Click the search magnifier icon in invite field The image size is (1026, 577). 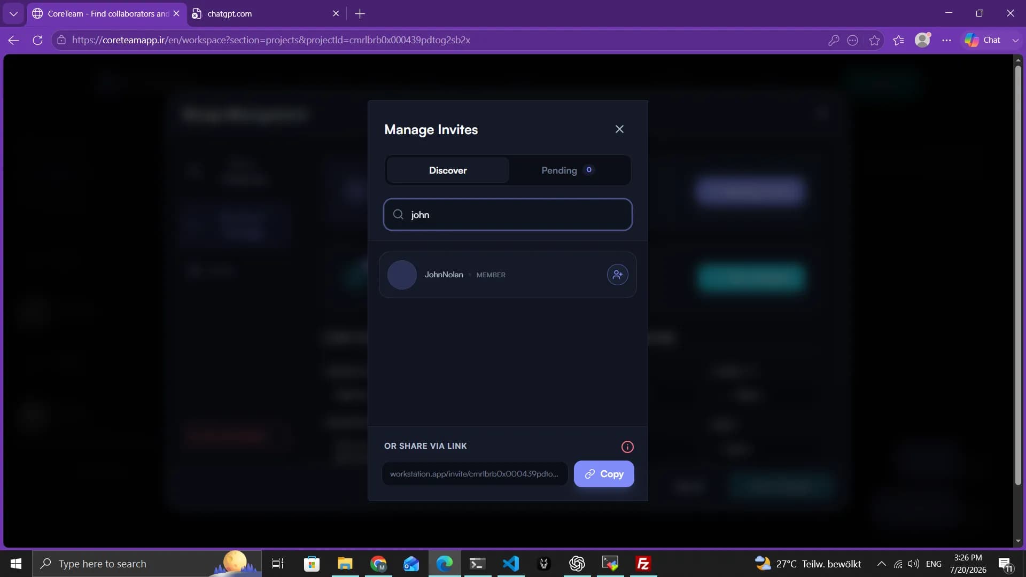coord(398,215)
